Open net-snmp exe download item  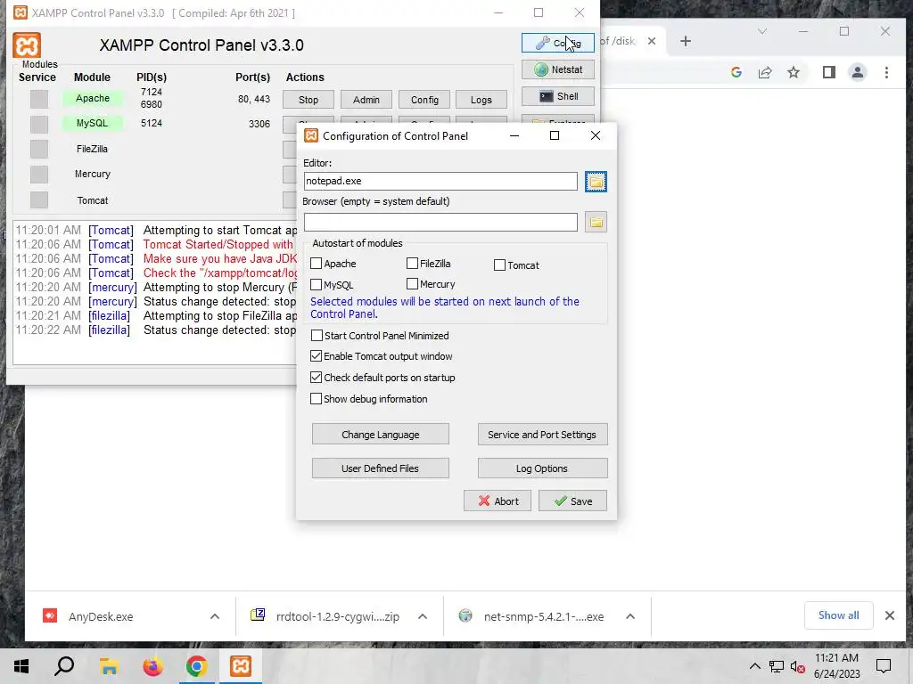coord(543,616)
